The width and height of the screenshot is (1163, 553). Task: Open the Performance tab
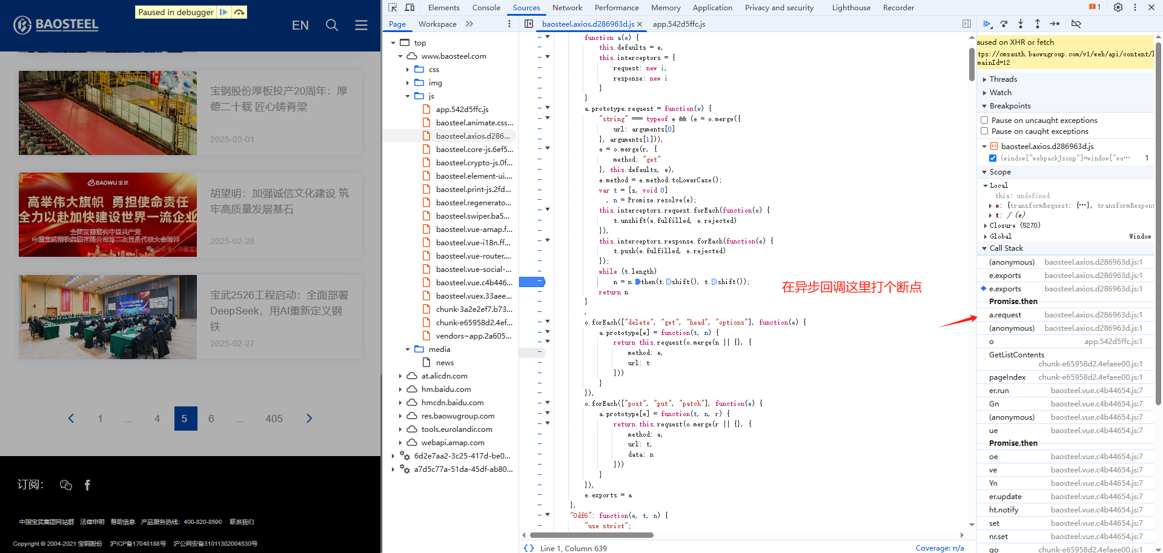[617, 7]
